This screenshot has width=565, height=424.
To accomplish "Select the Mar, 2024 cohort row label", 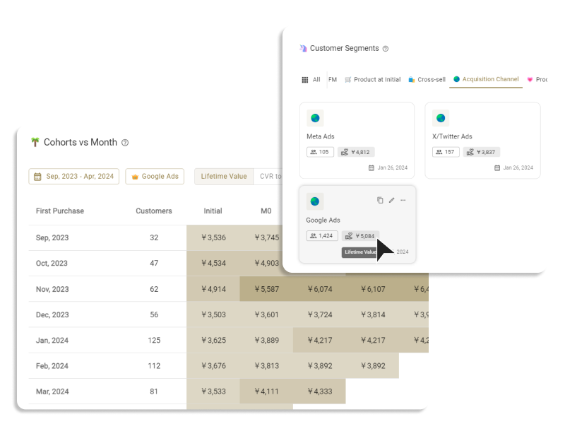I will click(x=52, y=391).
